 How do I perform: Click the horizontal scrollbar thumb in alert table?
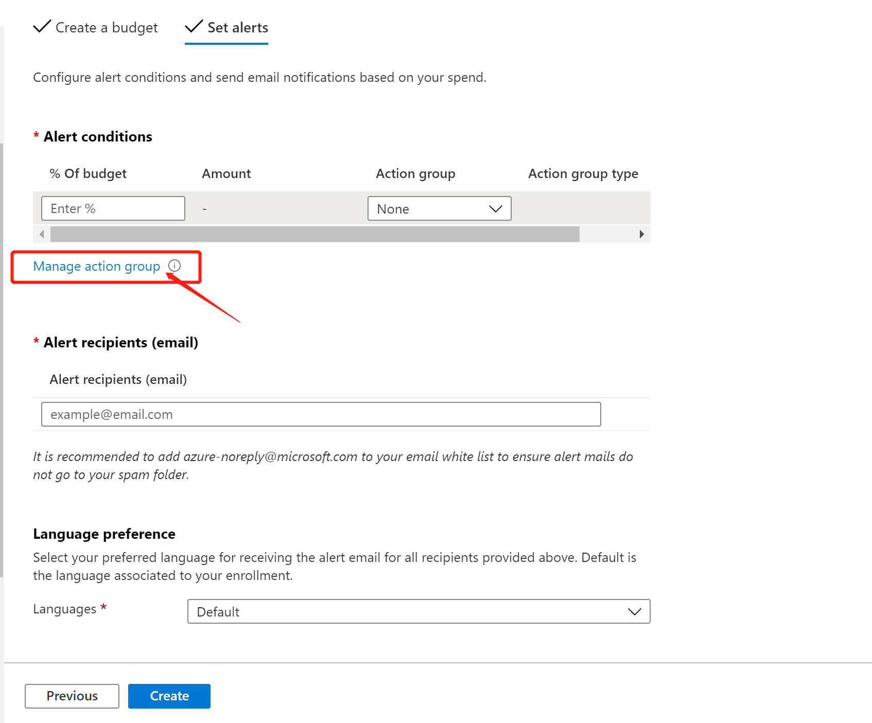[315, 234]
